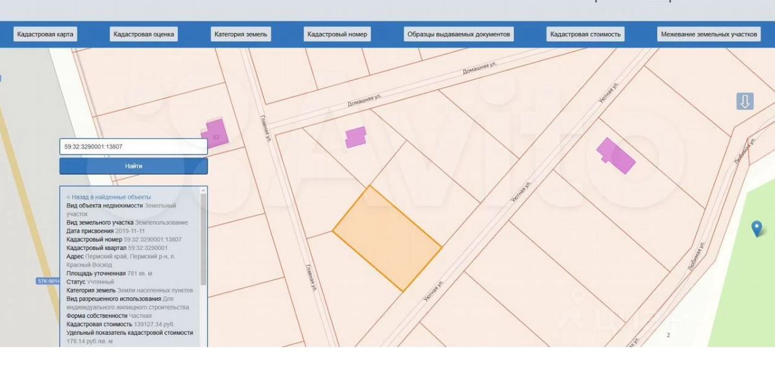Open Образцы выдаваемых документов
775x377 pixels.
coord(458,34)
